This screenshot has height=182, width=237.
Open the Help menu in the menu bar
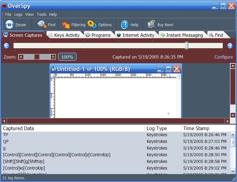[x=53, y=15]
